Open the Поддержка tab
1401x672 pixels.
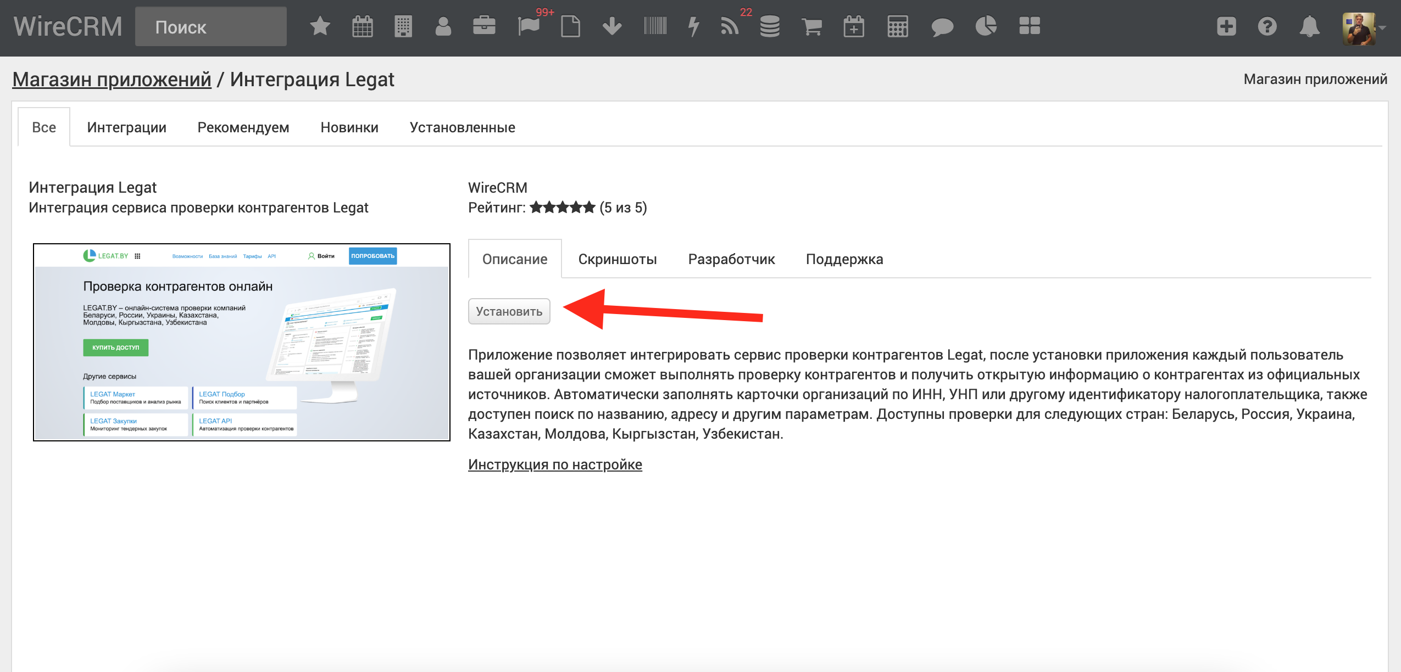click(x=844, y=259)
